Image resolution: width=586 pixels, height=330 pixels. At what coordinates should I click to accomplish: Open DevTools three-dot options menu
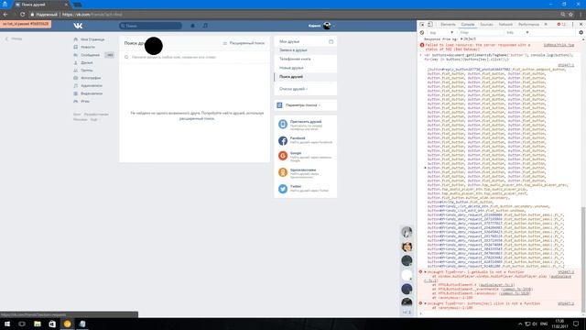click(572, 25)
